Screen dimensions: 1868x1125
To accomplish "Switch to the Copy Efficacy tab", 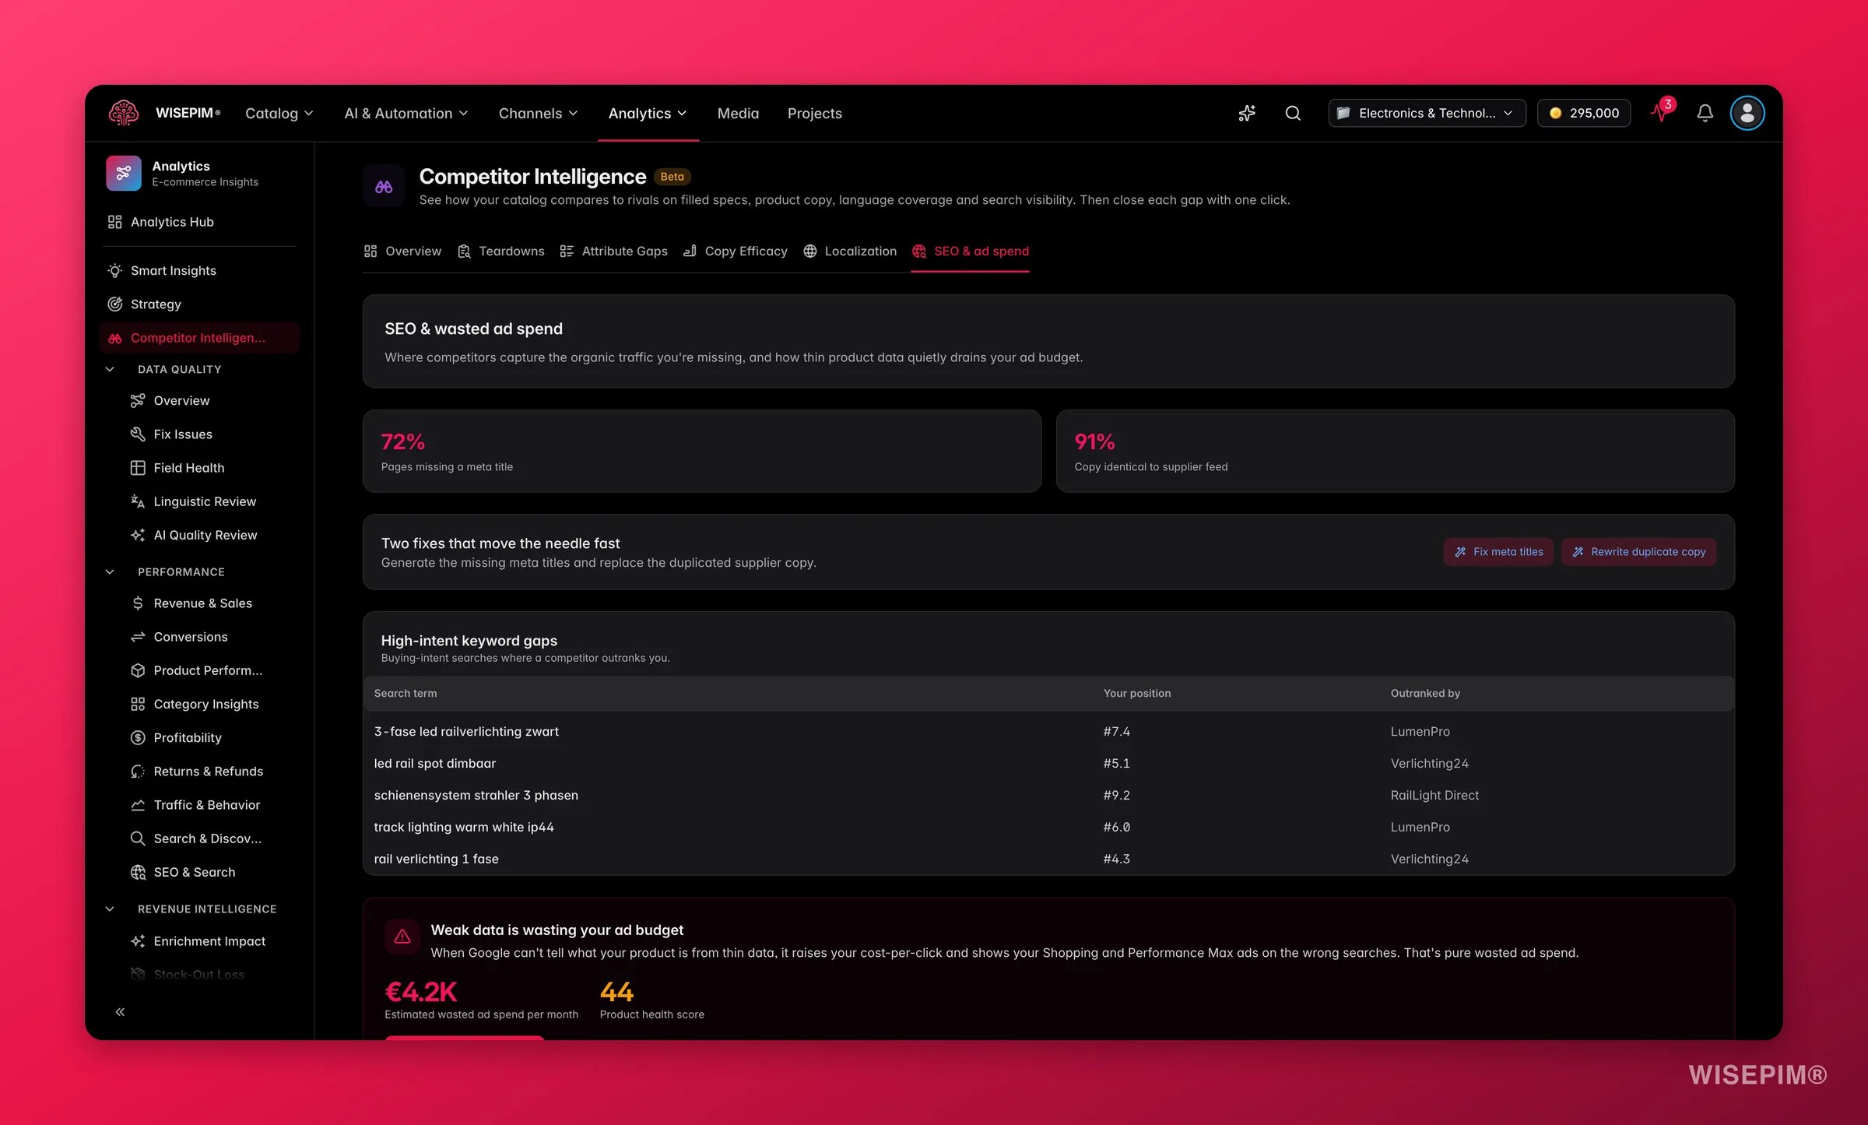I will click(x=736, y=251).
